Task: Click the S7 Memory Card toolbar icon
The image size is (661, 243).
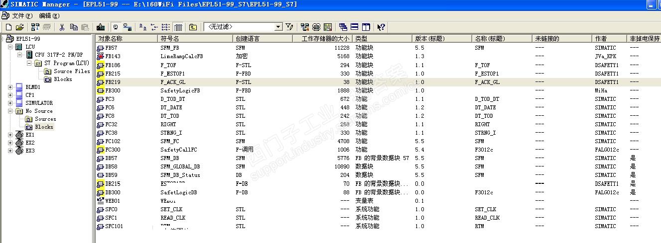Action: (47, 27)
